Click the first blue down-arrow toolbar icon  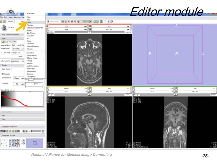coord(105,21)
